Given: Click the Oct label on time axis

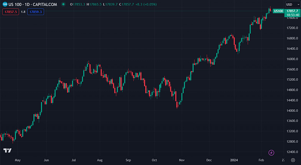Looking at the screenshot, I should 154,160.
